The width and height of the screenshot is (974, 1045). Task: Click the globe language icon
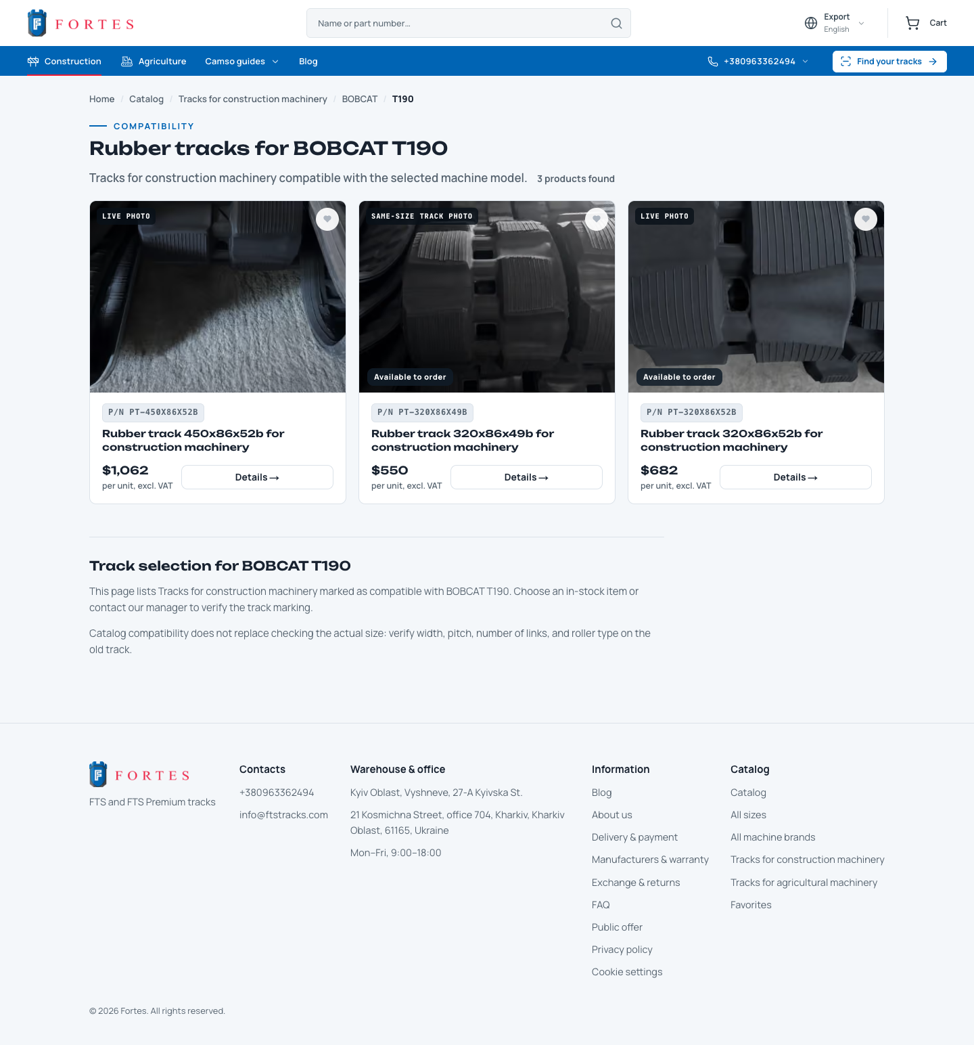[811, 23]
